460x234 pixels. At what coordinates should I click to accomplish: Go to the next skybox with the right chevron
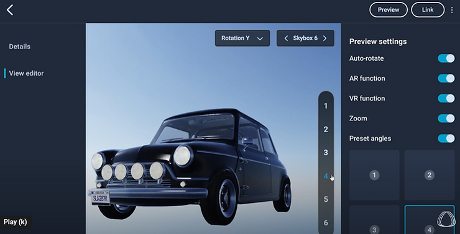click(324, 38)
